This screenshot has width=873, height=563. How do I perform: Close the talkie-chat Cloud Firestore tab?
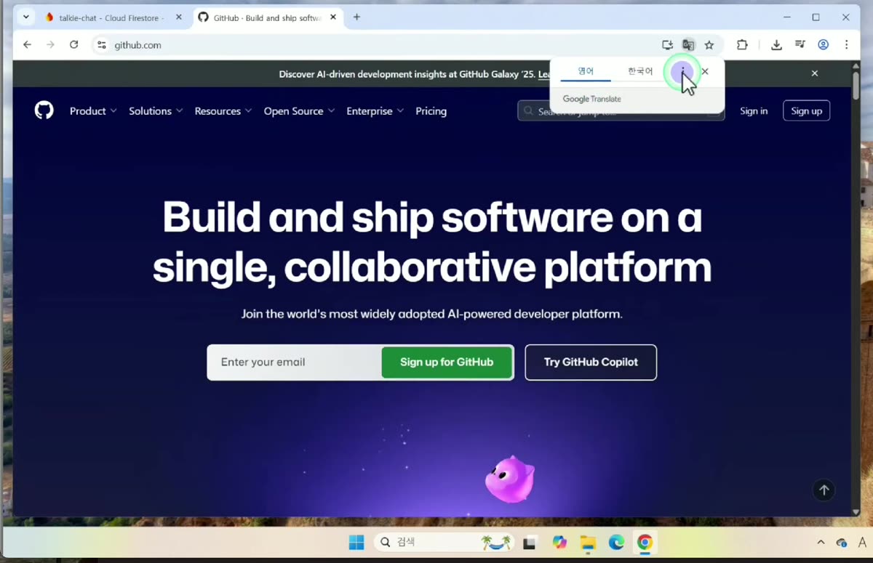tap(179, 17)
